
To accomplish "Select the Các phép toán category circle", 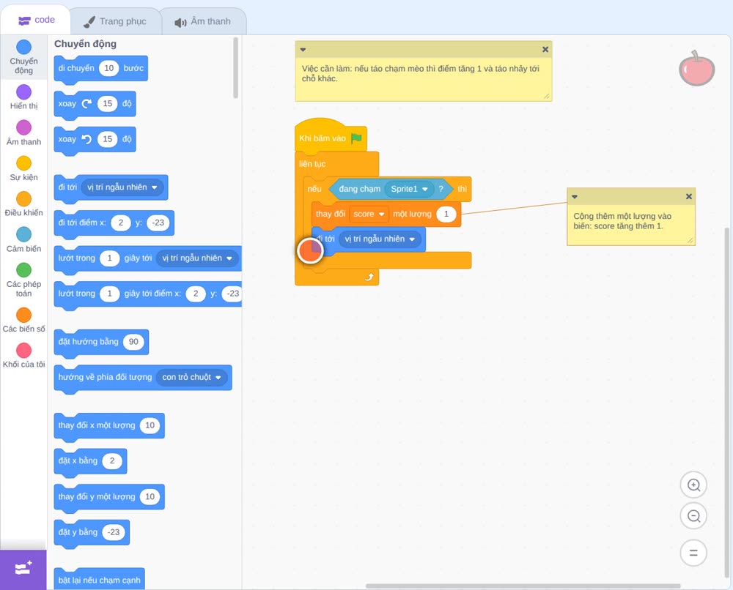I will pos(24,270).
